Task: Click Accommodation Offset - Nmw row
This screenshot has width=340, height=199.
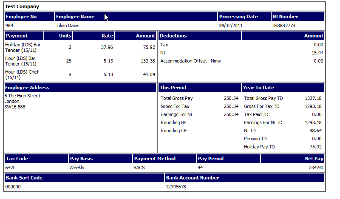Action: pos(241,61)
